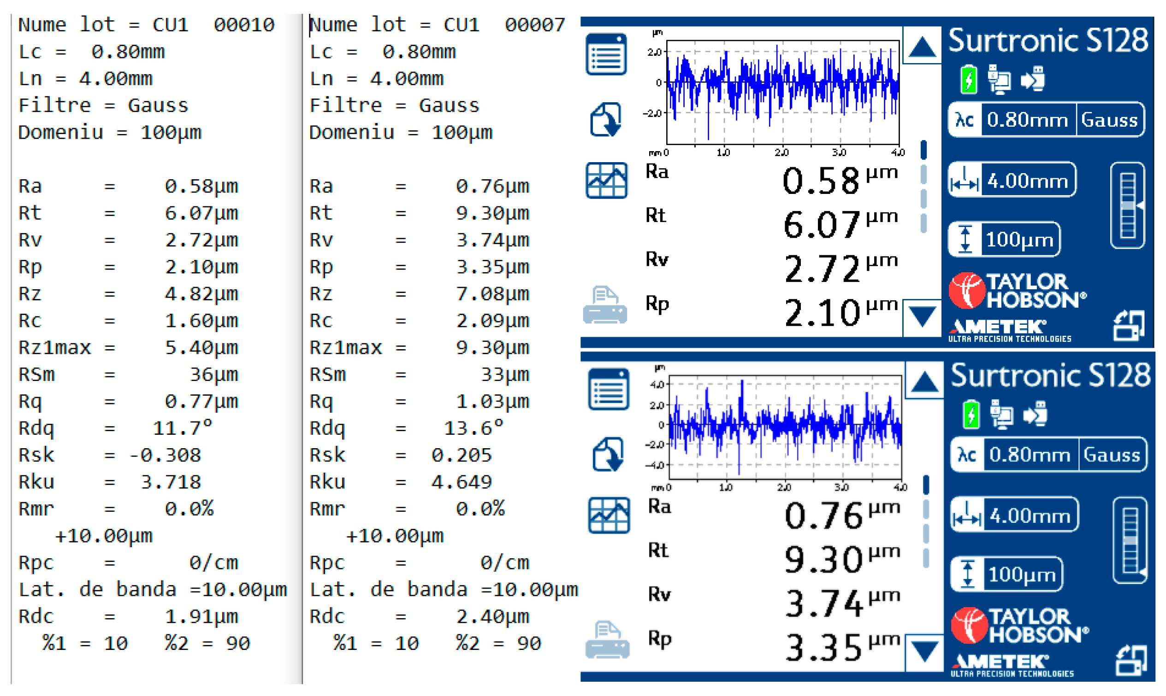
Task: Click the rotate screen icon in upper panel corner
Action: (x=1128, y=326)
